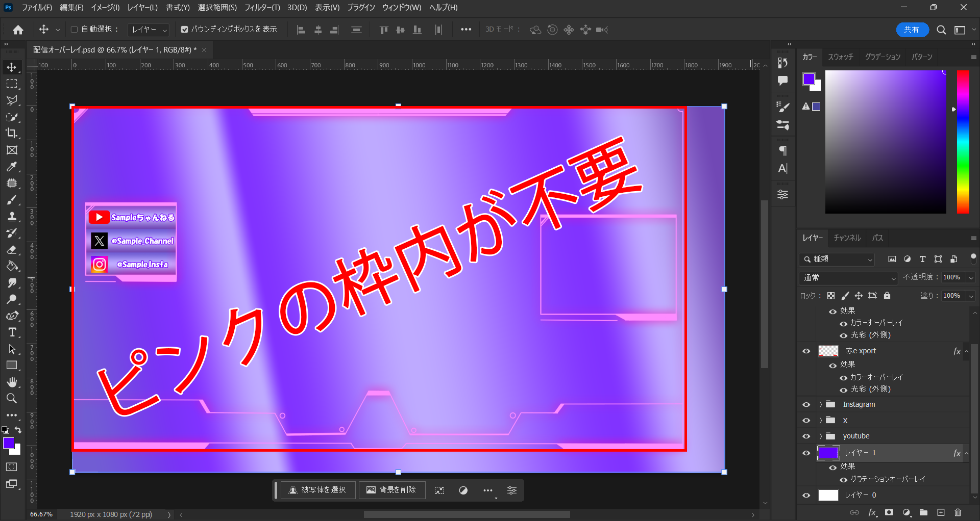Select the Rectangle shape tool
Screen dimensions: 980x521
pos(12,366)
